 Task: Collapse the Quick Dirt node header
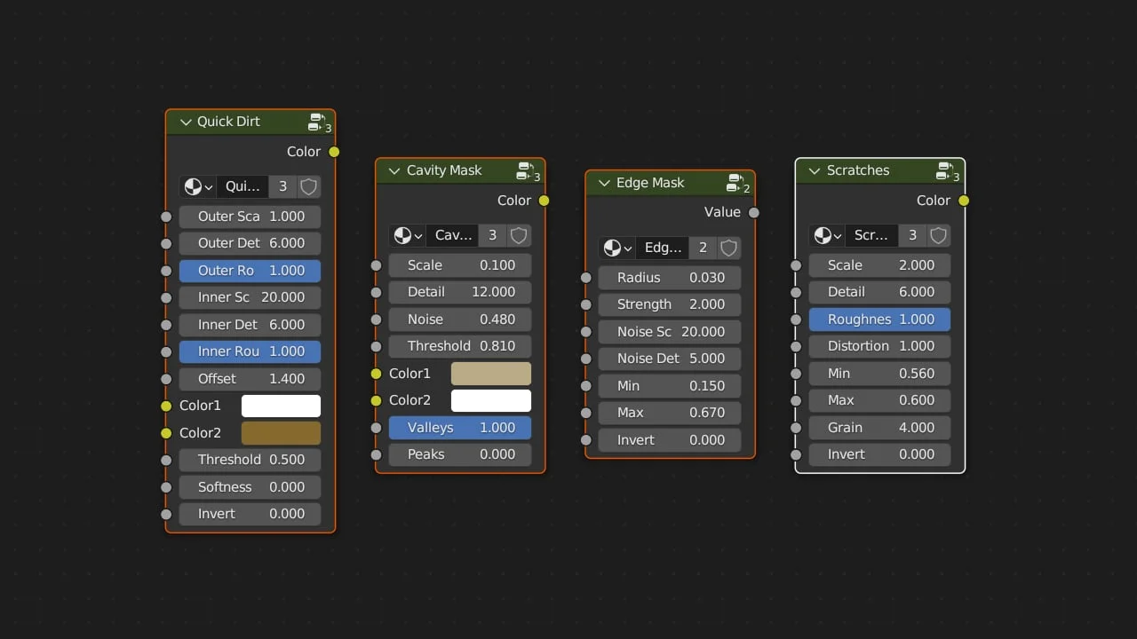coord(186,122)
